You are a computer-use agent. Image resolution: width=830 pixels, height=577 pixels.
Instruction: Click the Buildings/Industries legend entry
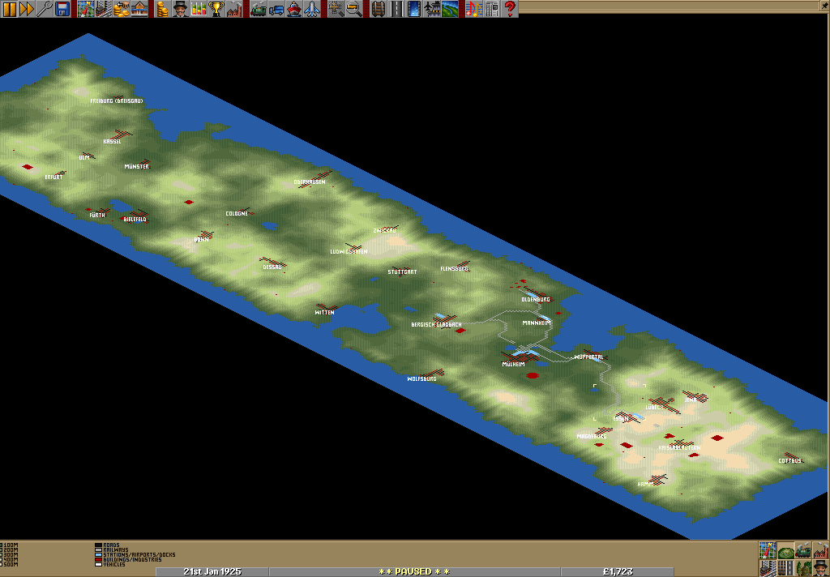(128, 559)
